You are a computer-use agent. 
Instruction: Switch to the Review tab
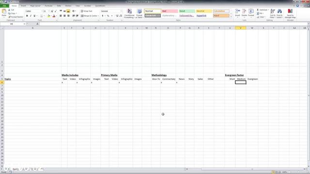coord(68,6)
